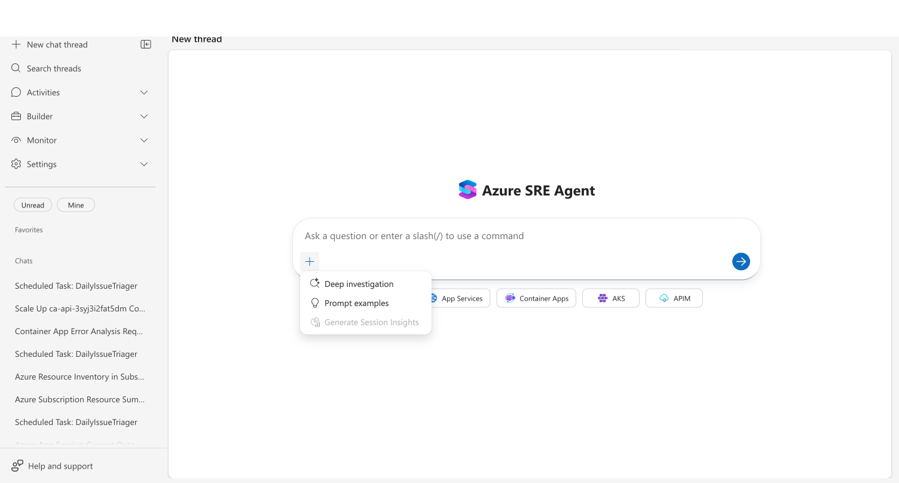The width and height of the screenshot is (899, 483).
Task: Click the plus attach button in prompt box
Action: click(310, 261)
